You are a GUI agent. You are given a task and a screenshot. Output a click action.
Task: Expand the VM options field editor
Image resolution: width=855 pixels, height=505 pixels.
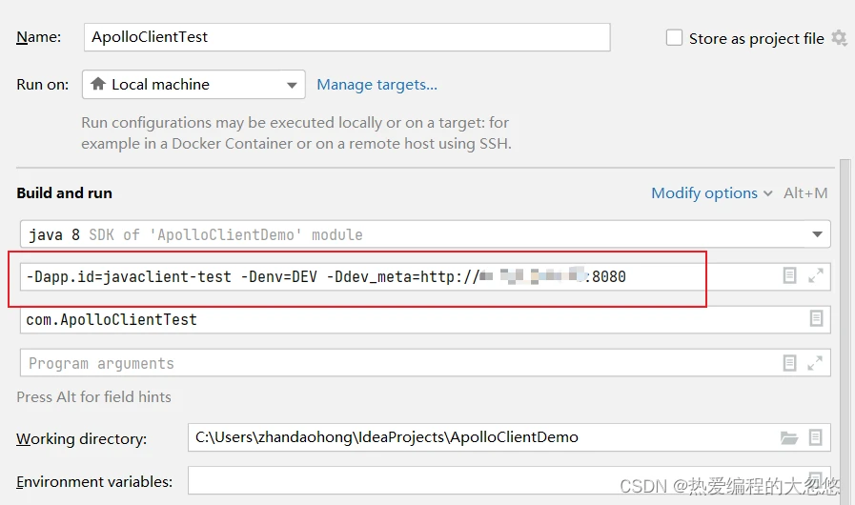(x=815, y=275)
